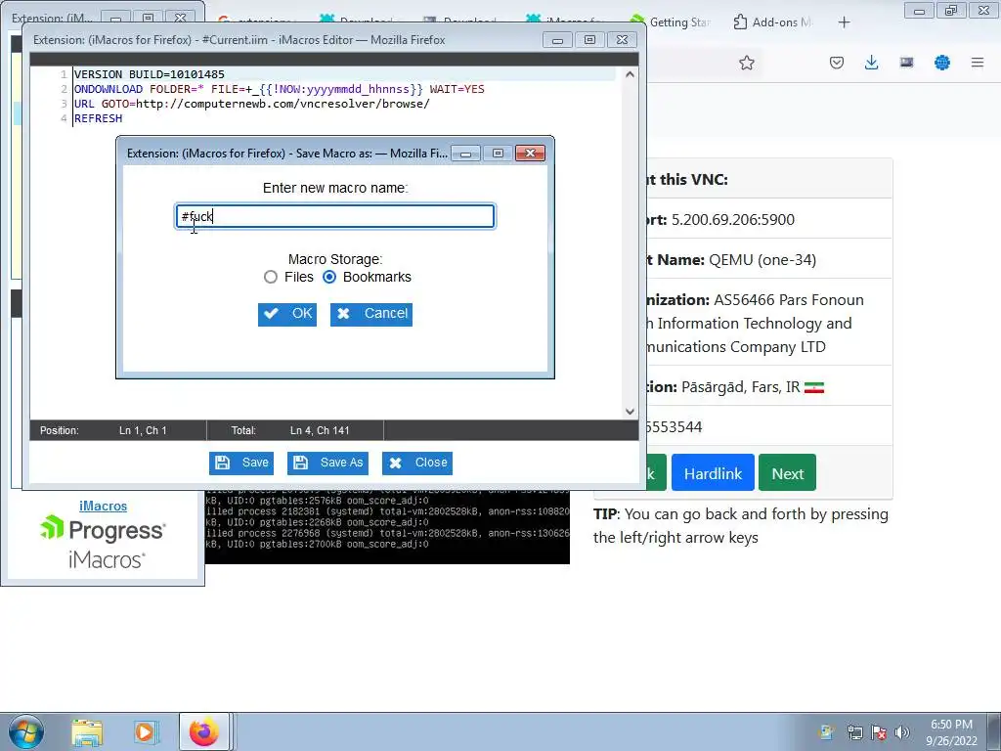
Task: Click the Action Center flag icon in the tray
Action: [879, 731]
